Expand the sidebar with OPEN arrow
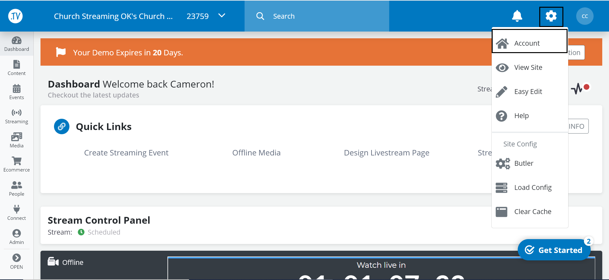 pyautogui.click(x=17, y=261)
